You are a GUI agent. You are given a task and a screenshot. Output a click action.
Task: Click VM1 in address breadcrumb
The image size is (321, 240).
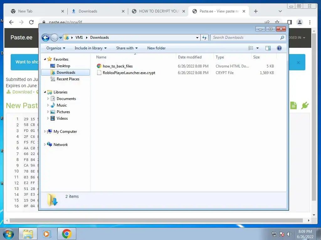79,37
